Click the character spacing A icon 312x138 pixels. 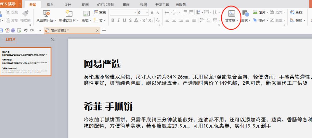(x=215, y=12)
